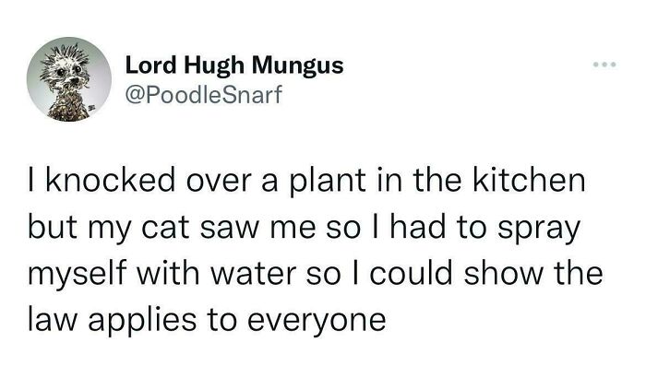Click the word "myself" in the tweet

click(77, 275)
